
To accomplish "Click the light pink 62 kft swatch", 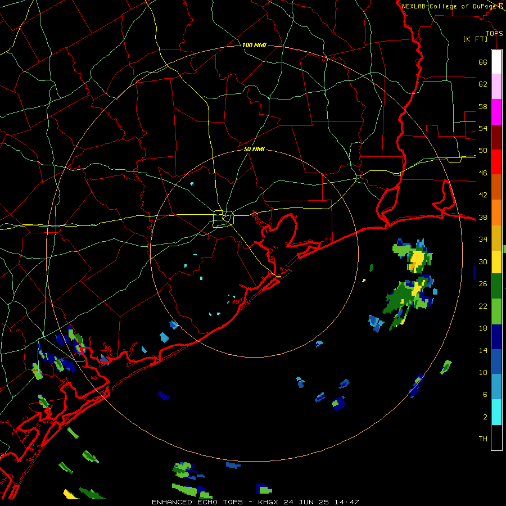I will pos(496,86).
